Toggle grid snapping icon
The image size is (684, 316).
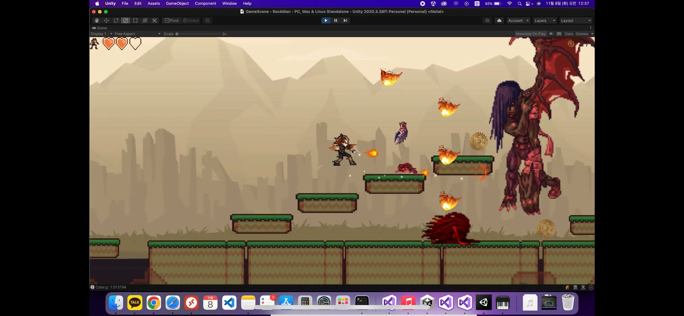pos(208,21)
